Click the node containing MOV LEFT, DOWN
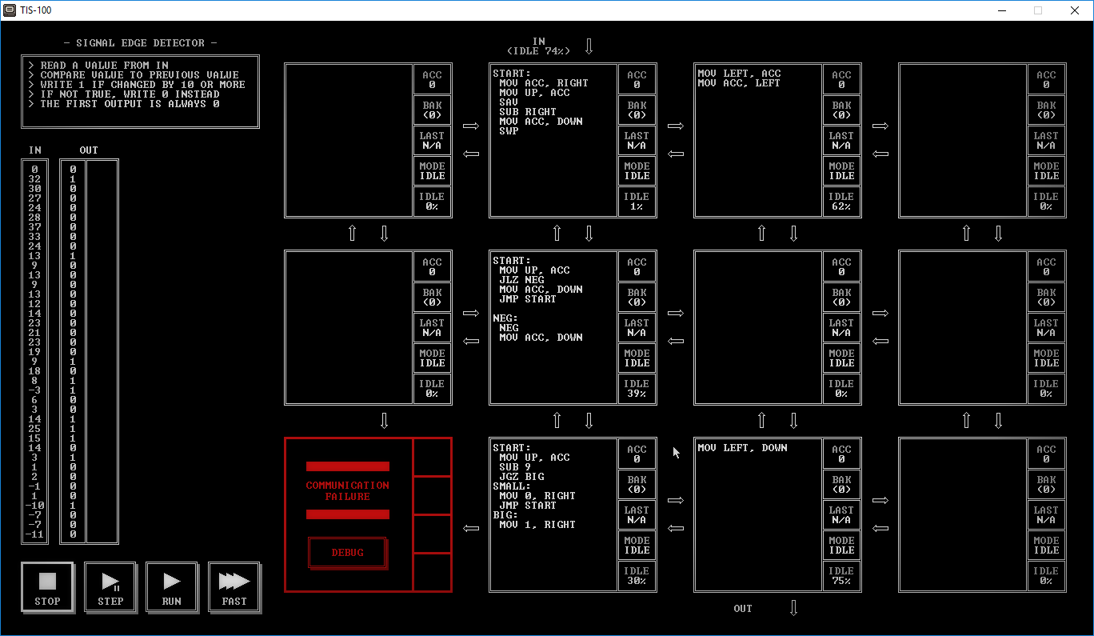 tap(758, 514)
